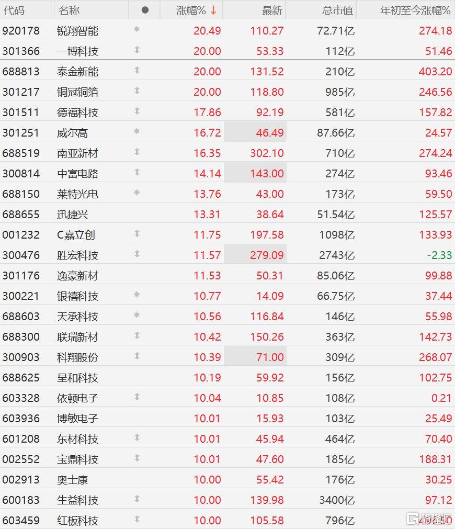Click the 最新 column header
This screenshot has width=455, height=529.
(272, 10)
